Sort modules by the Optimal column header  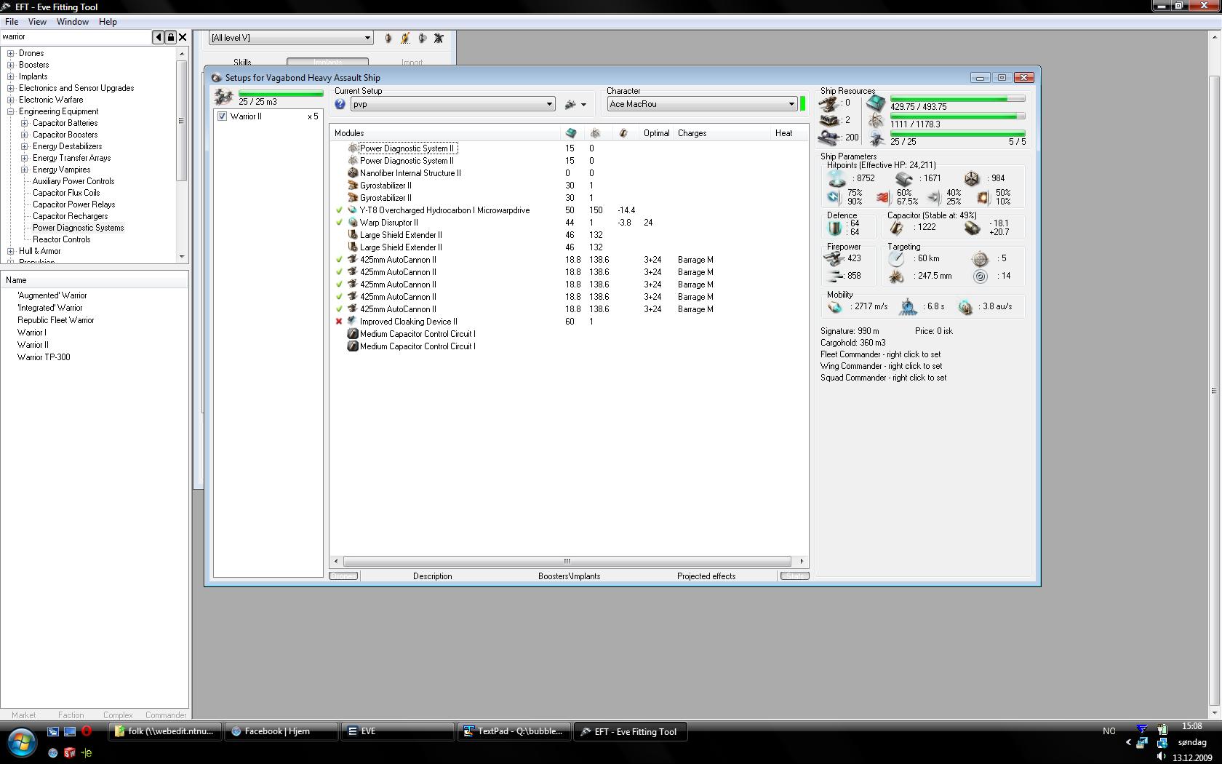656,133
